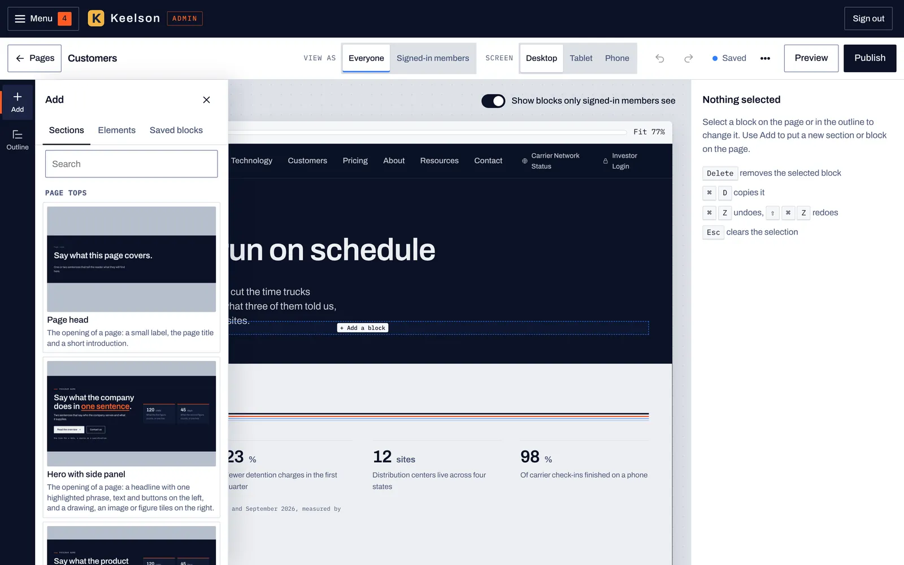Click the PAGE TOPS section label

(66, 193)
